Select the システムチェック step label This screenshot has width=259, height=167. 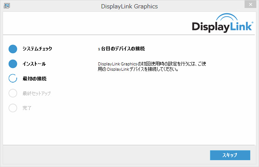pos(37,49)
